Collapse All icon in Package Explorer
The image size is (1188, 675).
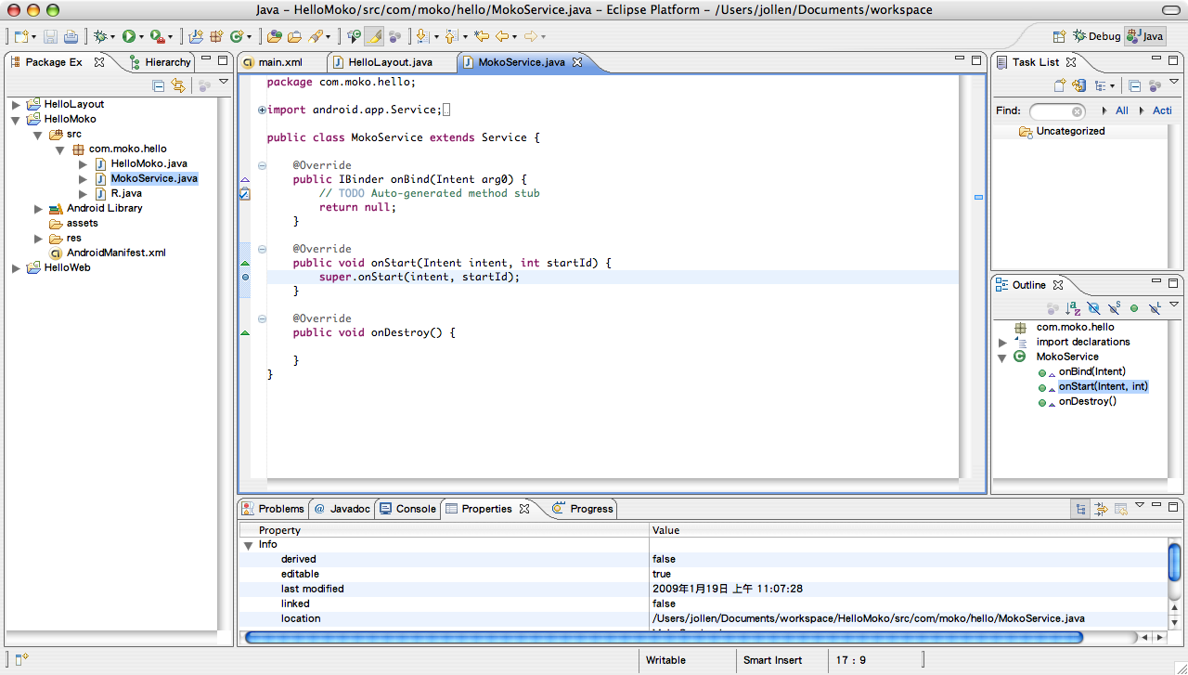[x=159, y=85]
